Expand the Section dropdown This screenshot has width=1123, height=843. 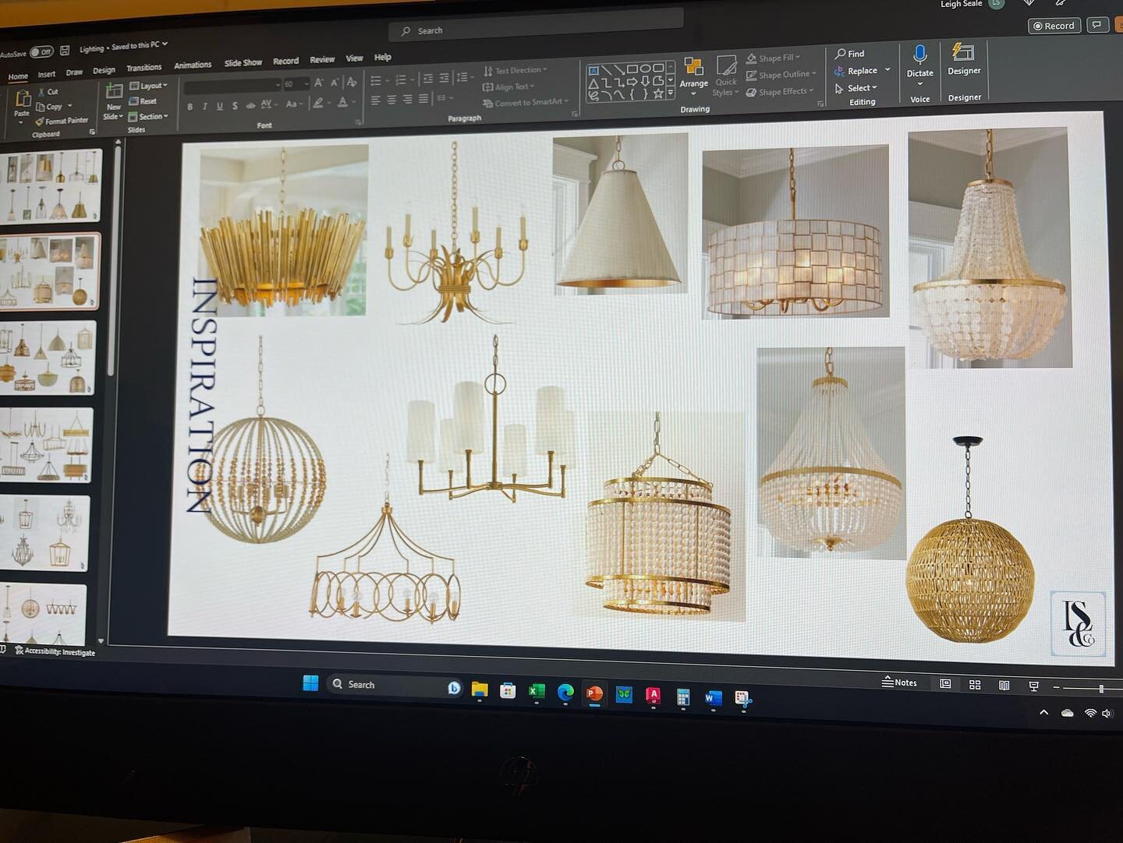tap(148, 117)
